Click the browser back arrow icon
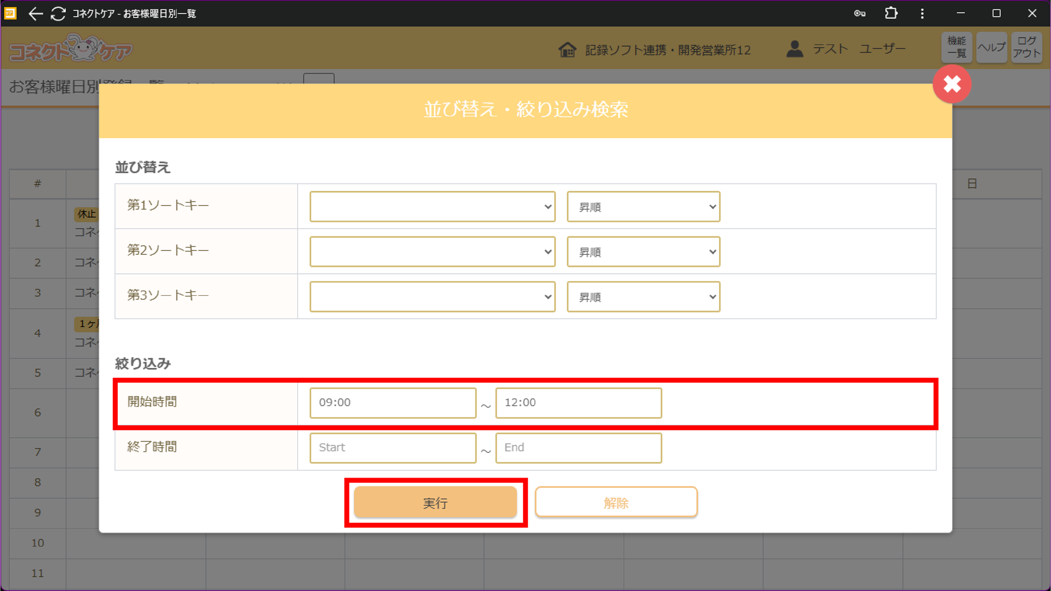Image resolution: width=1051 pixels, height=591 pixels. (35, 14)
